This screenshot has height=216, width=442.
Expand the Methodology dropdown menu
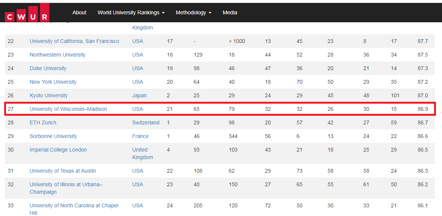click(193, 13)
